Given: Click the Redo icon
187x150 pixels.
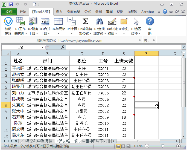Looking at the screenshot, I should point(26,4).
